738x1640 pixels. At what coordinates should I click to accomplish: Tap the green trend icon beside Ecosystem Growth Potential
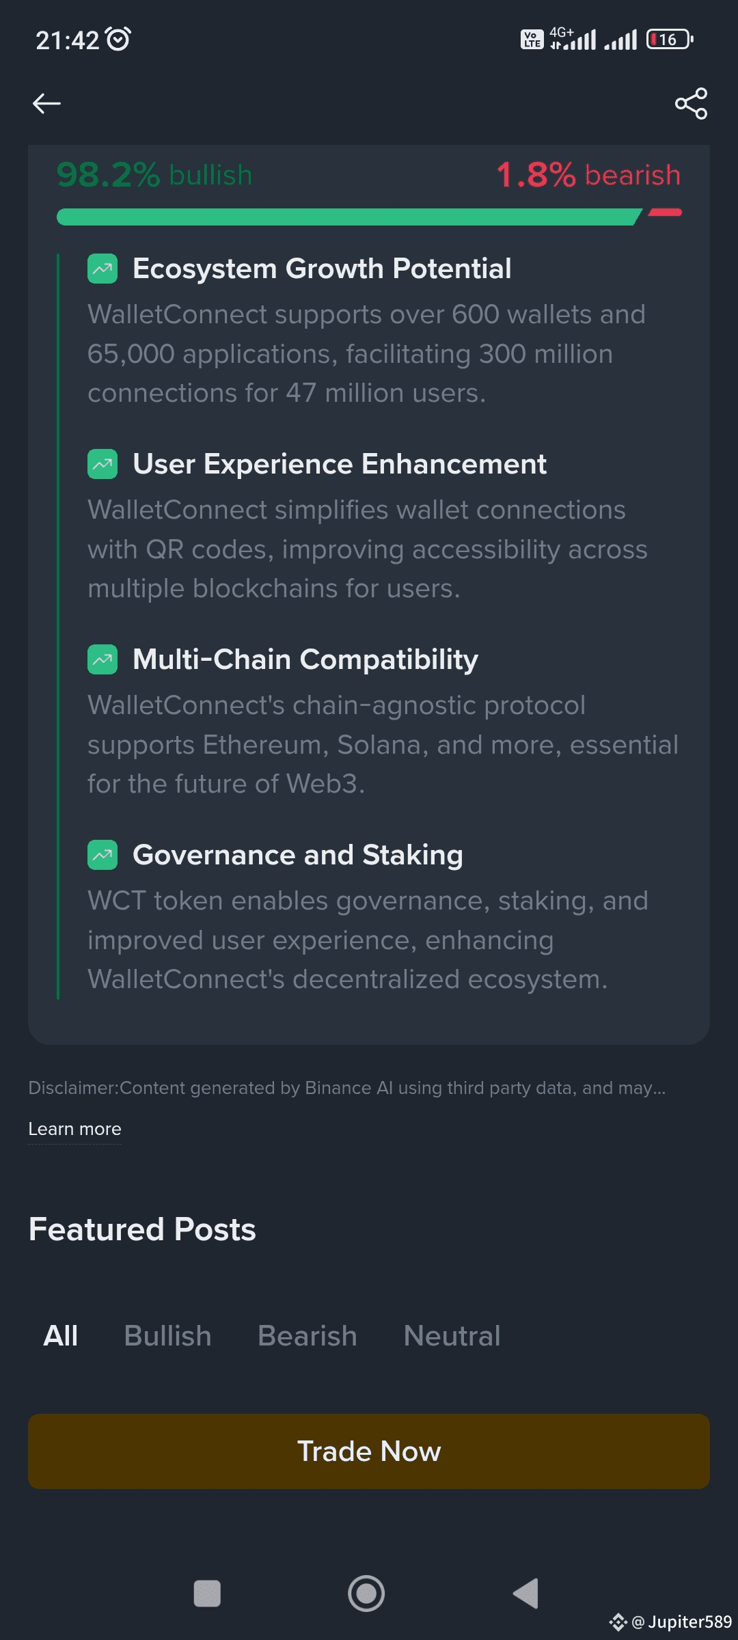(102, 269)
